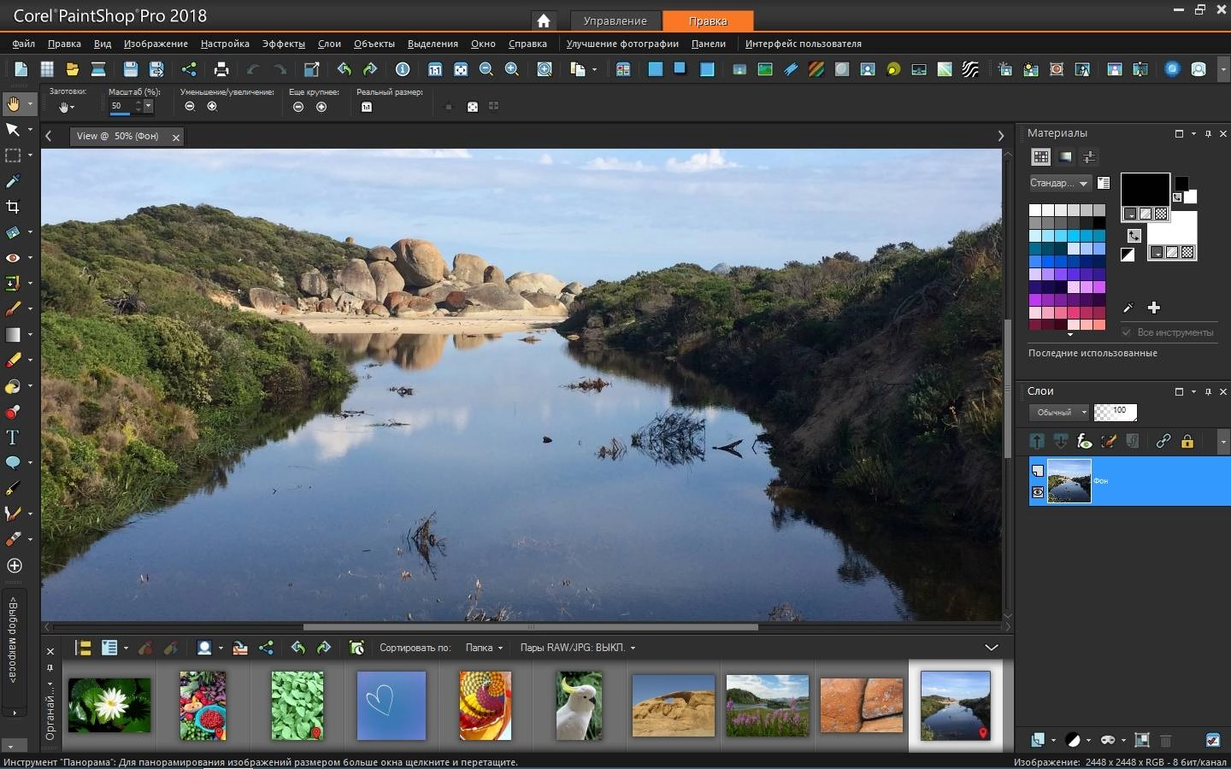Click the wavy black-and-white effect icon

(970, 69)
